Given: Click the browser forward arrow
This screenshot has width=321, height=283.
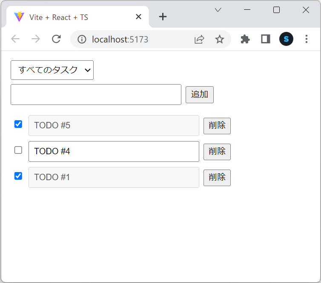Looking at the screenshot, I should pyautogui.click(x=36, y=39).
